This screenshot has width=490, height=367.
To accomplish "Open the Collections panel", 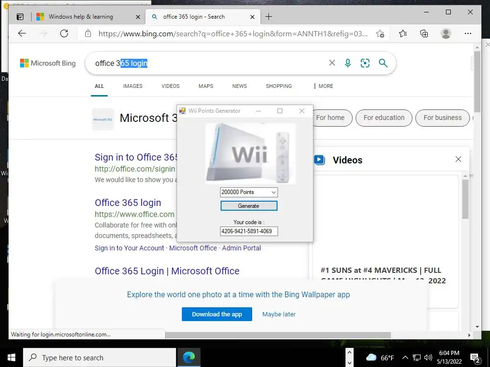I will pyautogui.click(x=424, y=33).
